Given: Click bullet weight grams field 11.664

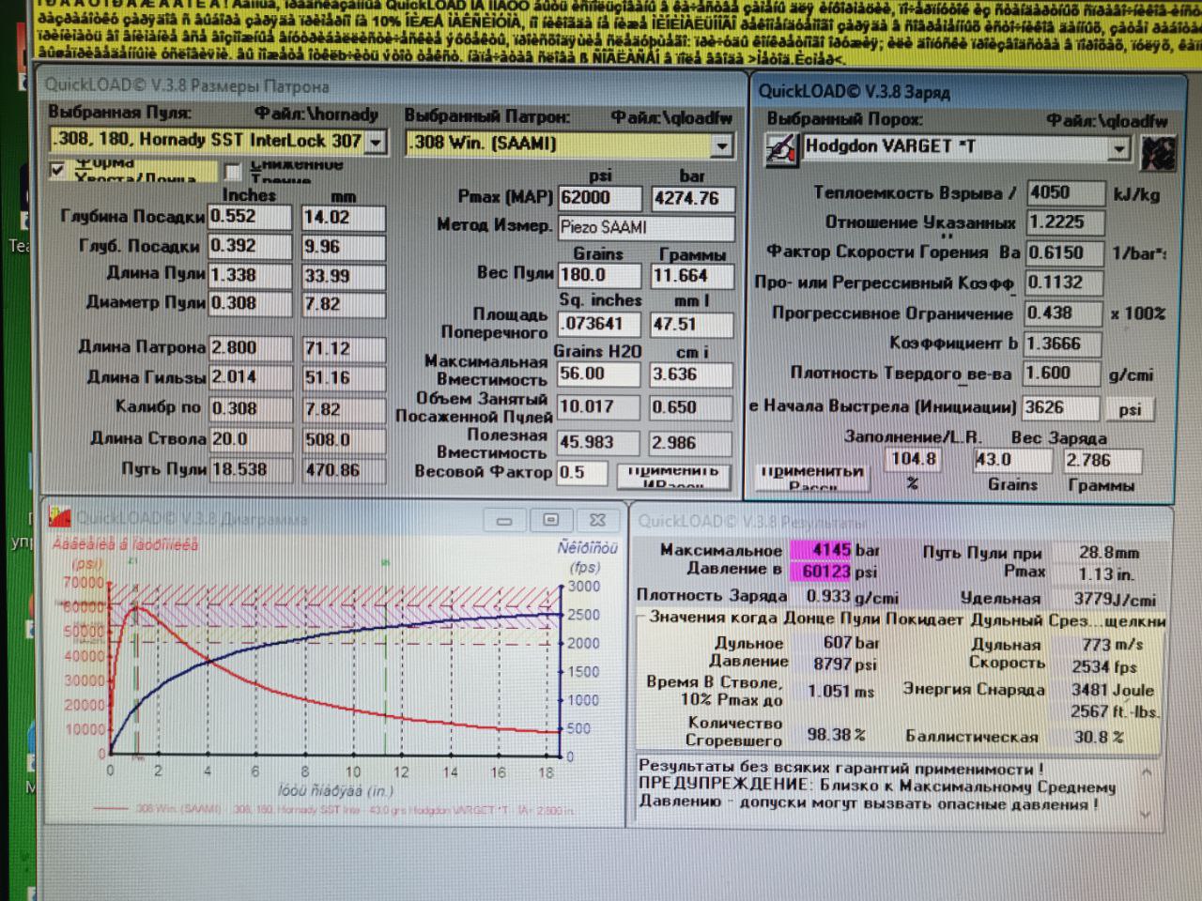Looking at the screenshot, I should tap(692, 276).
